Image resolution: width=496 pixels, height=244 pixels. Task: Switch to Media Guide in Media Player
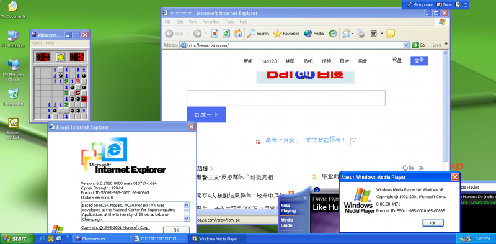tap(287, 223)
